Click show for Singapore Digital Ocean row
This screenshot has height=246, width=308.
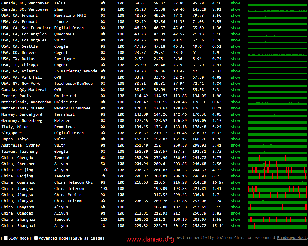[235, 133]
